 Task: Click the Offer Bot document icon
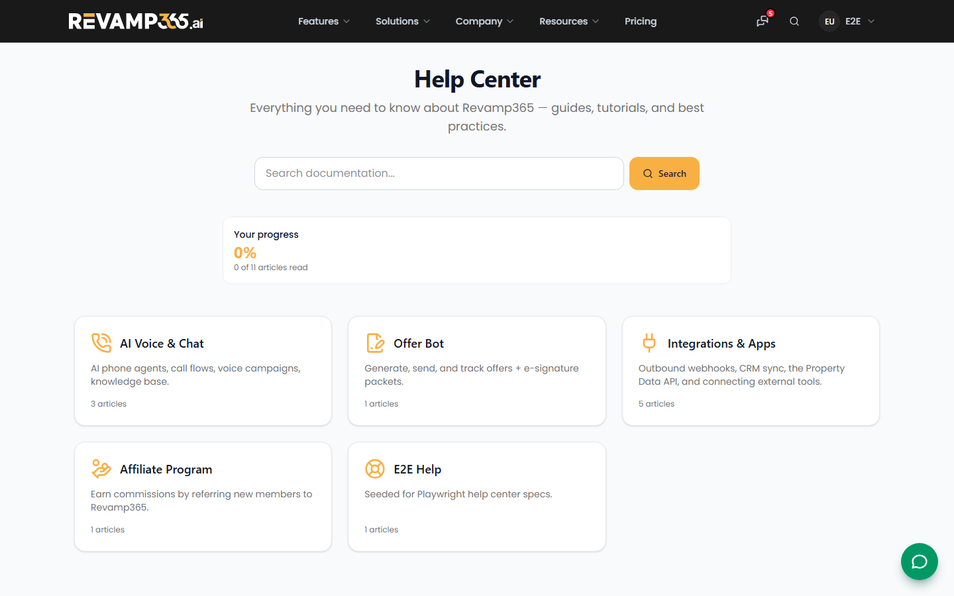[x=375, y=343]
